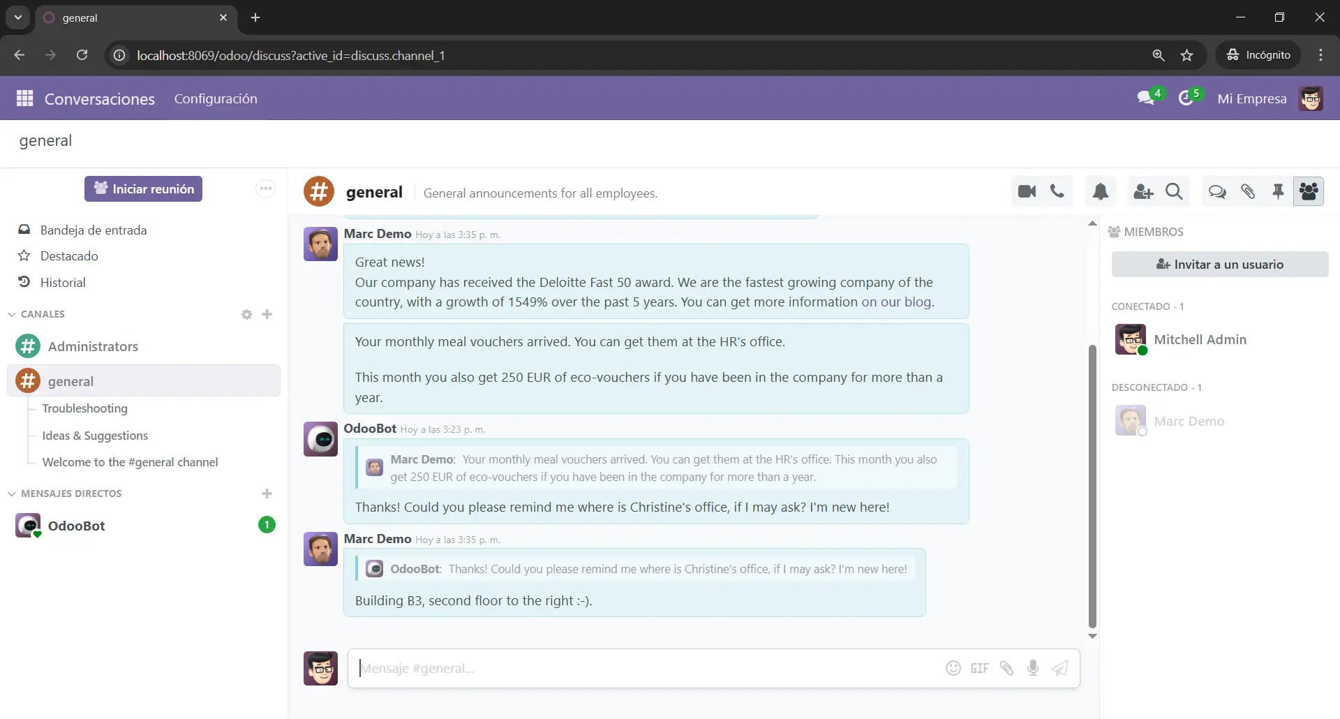
Task: Click Invitar a un usuario button
Action: 1220,265
